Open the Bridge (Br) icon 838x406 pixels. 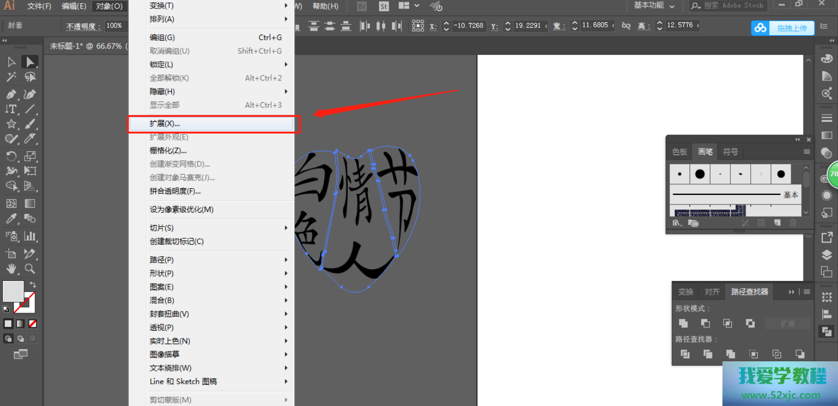[x=362, y=6]
